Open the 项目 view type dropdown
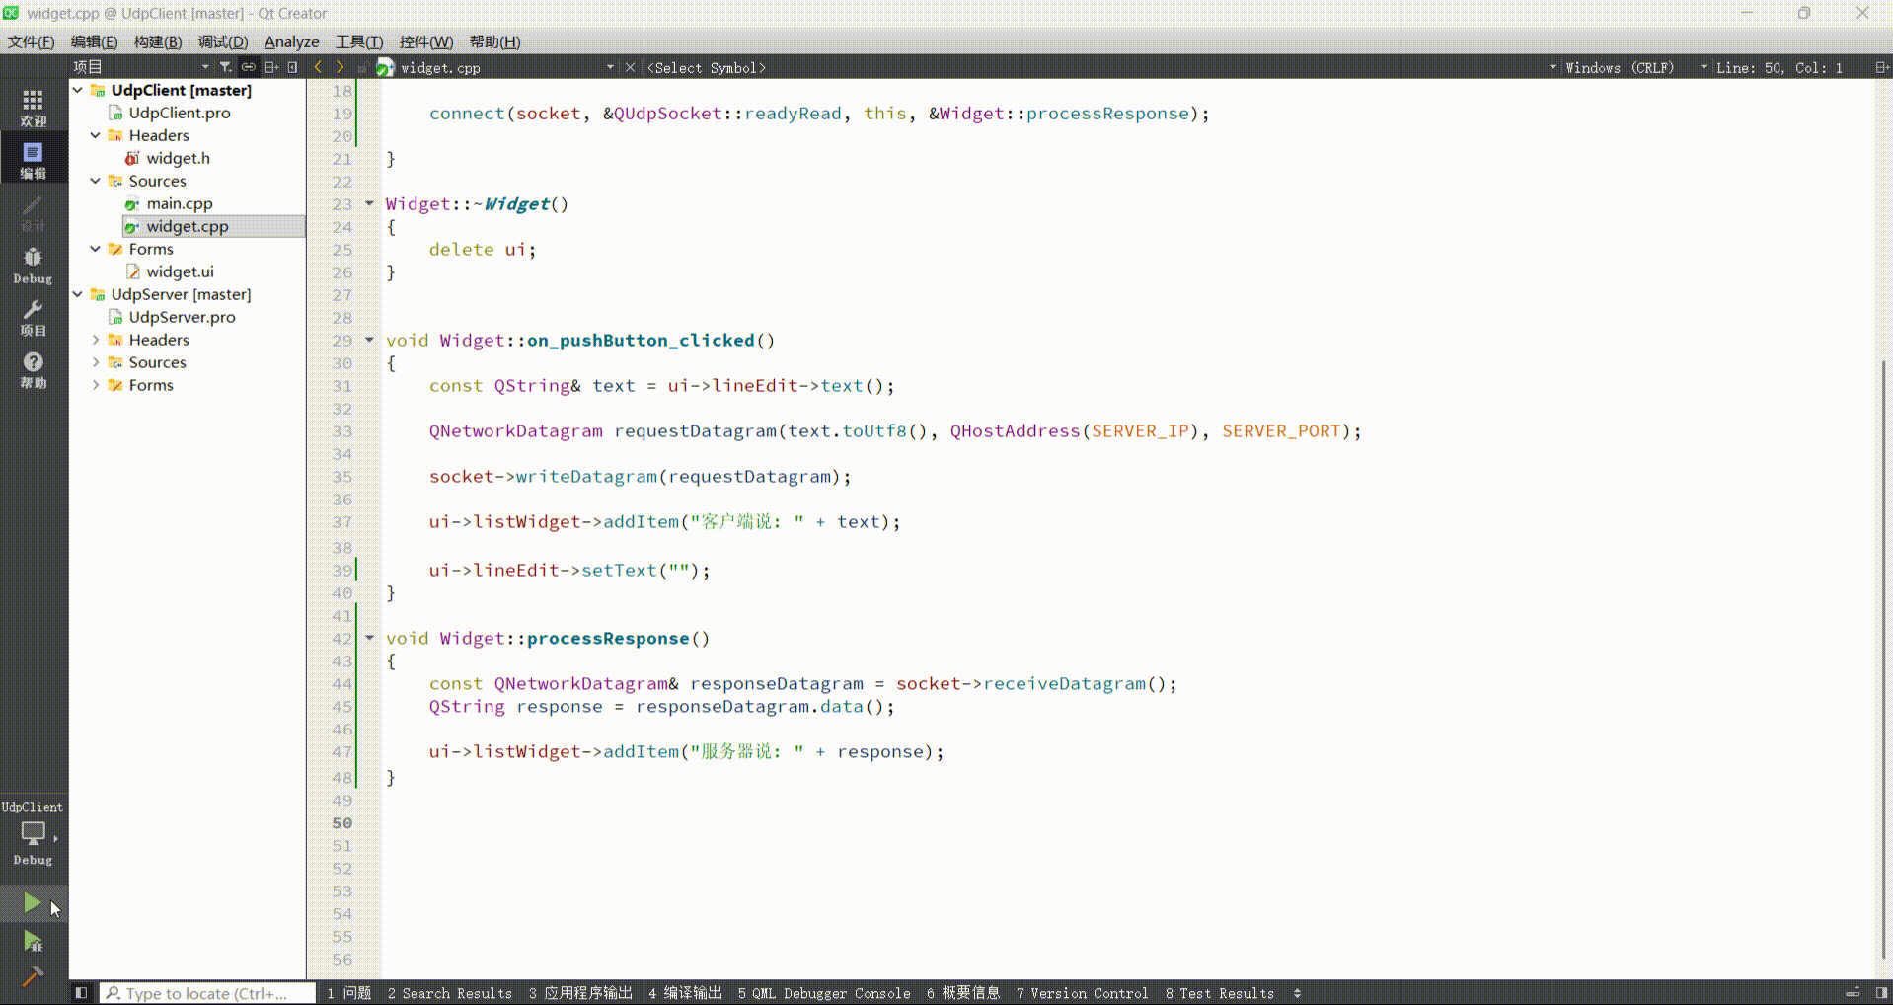This screenshot has height=1005, width=1893. point(140,67)
